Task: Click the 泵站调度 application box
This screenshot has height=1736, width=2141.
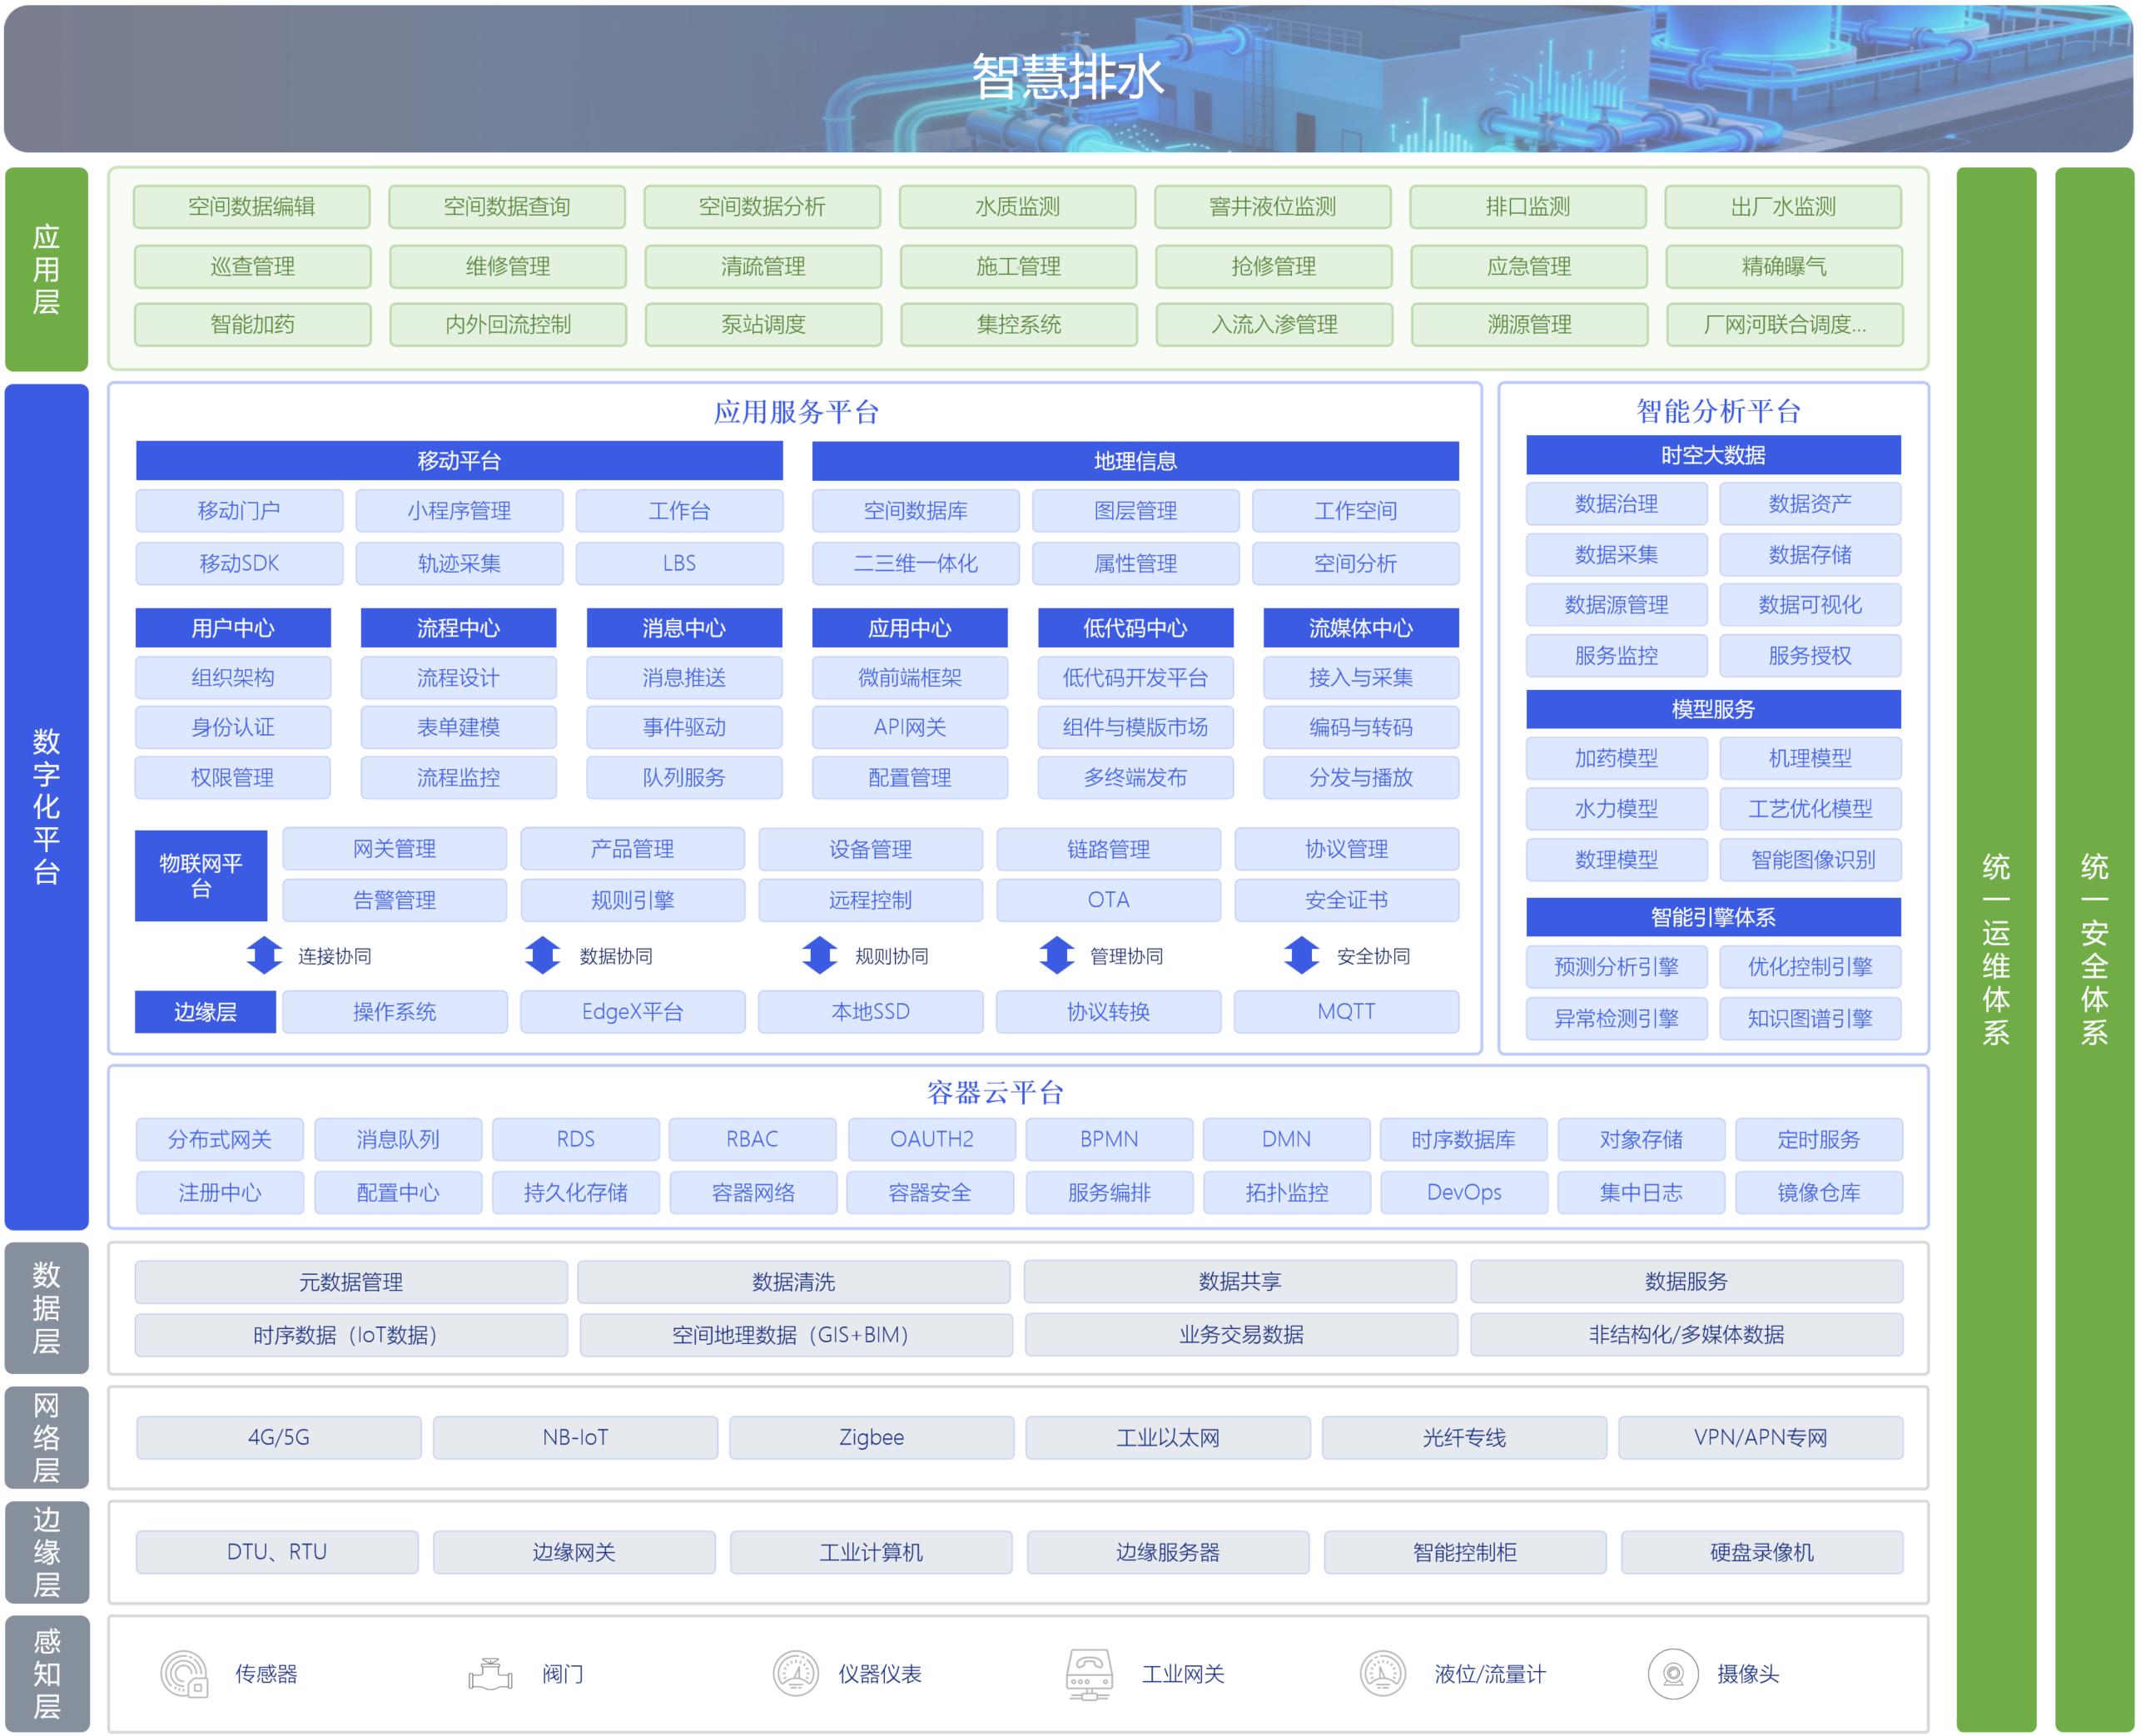Action: pos(763,324)
